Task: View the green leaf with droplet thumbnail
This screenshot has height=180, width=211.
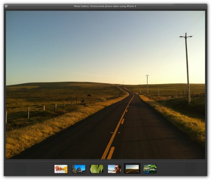Action: tap(96, 169)
